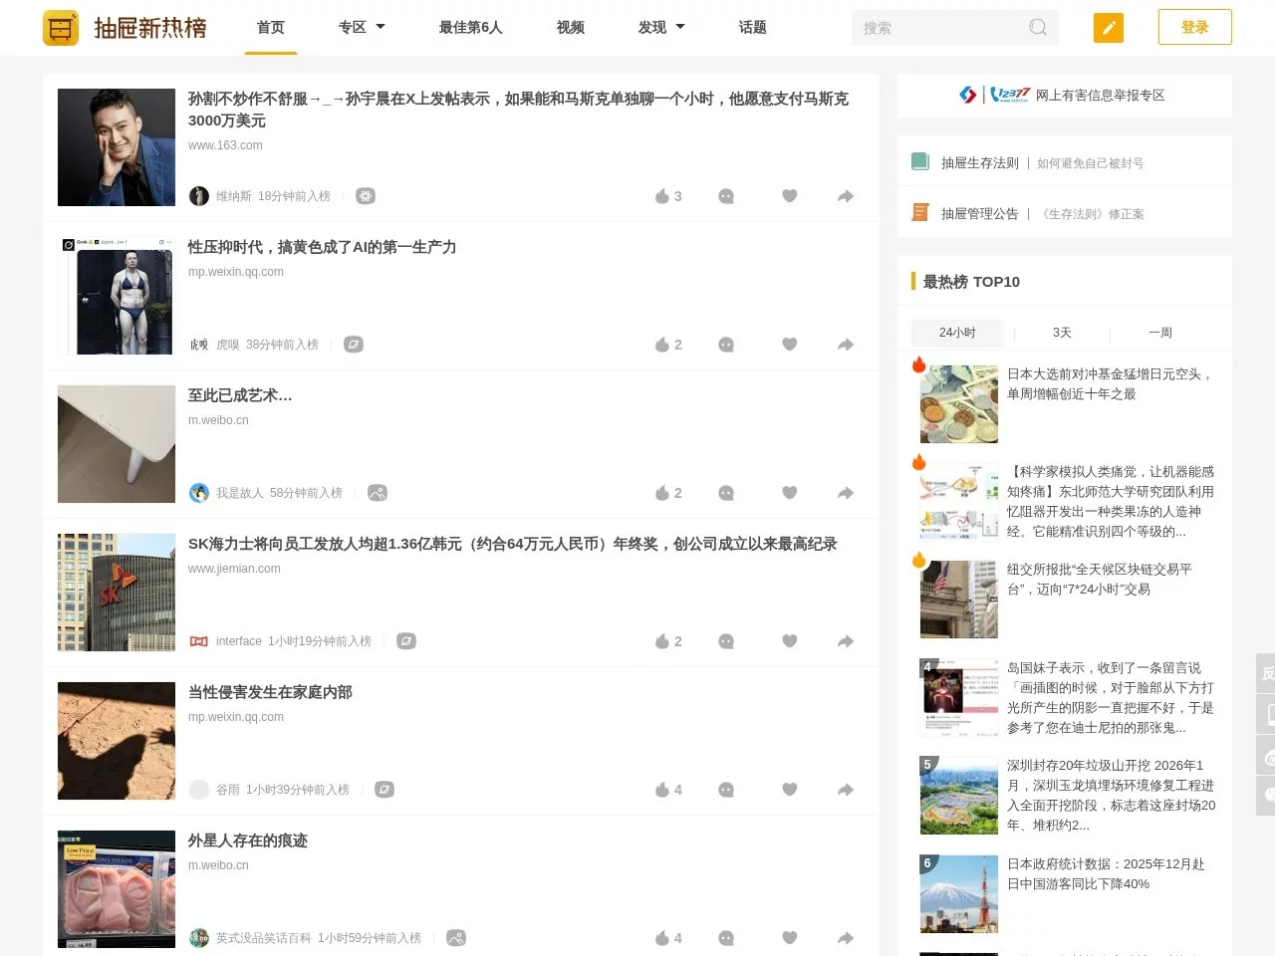Viewport: 1275px width, 956px height.
Task: Click the 抽屉新热榜 logo icon
Action: point(61,27)
